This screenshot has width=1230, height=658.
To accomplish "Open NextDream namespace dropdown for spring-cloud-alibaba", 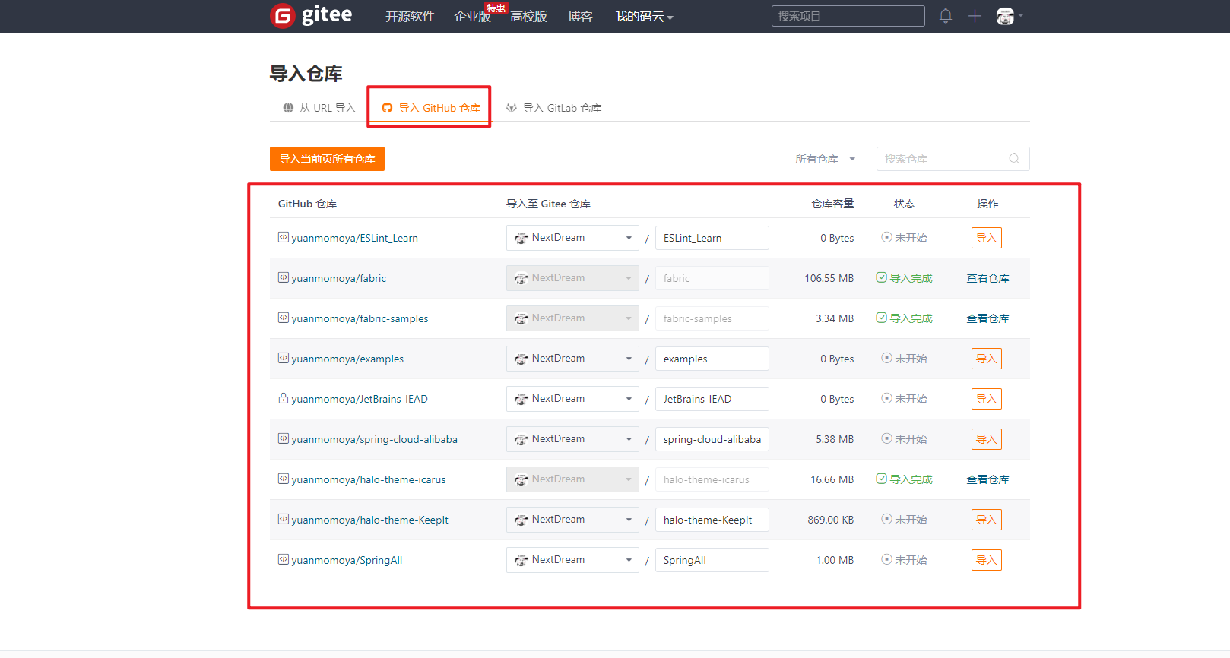I will coord(572,439).
